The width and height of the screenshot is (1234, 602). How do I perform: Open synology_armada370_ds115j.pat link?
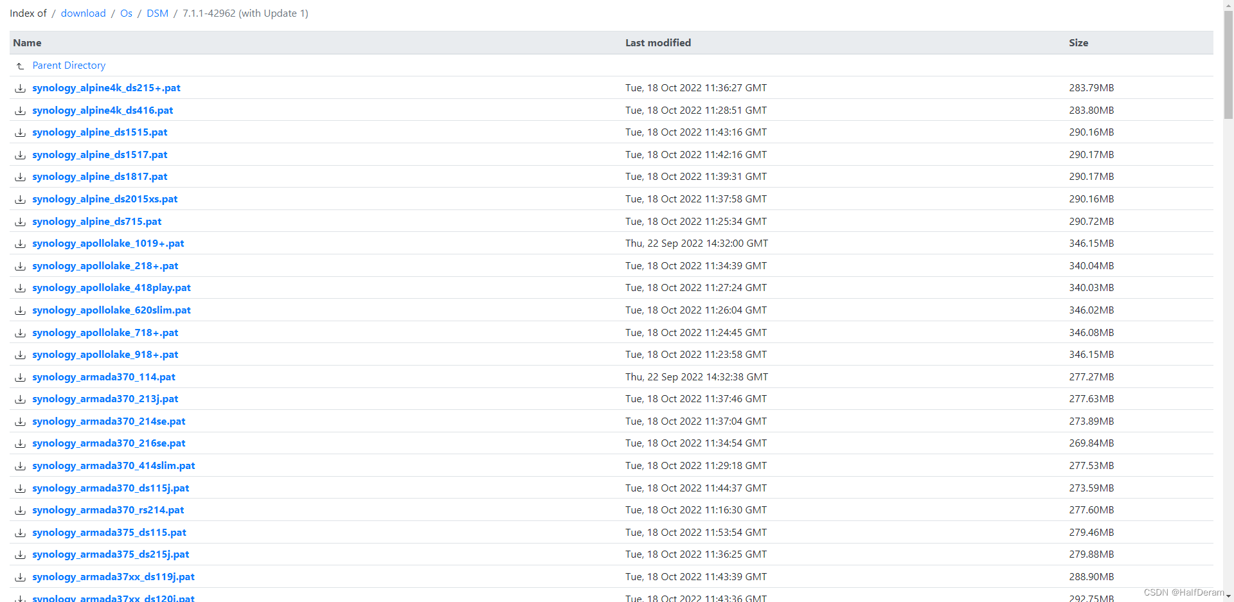[x=111, y=488]
